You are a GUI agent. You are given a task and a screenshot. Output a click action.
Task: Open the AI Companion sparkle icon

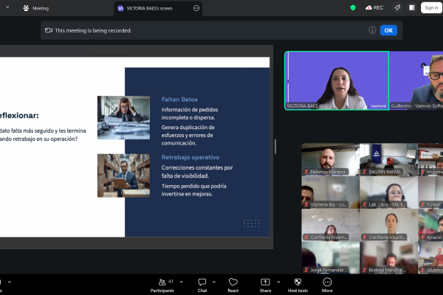(397, 7)
